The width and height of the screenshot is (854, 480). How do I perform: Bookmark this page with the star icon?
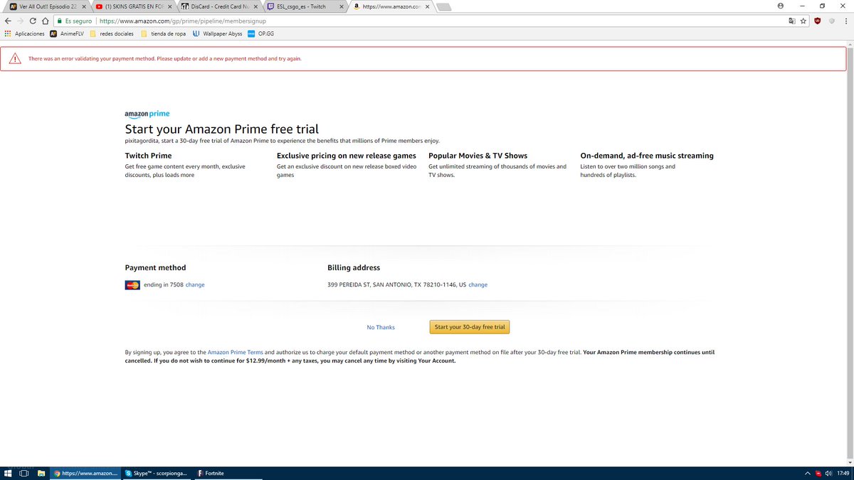coord(803,21)
